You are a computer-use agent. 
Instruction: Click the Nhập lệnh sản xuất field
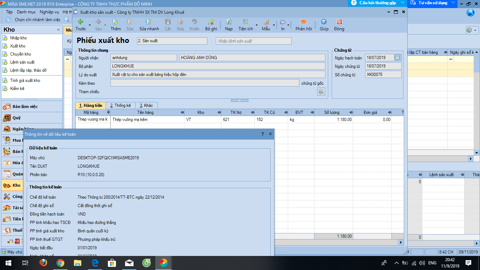tap(253, 41)
